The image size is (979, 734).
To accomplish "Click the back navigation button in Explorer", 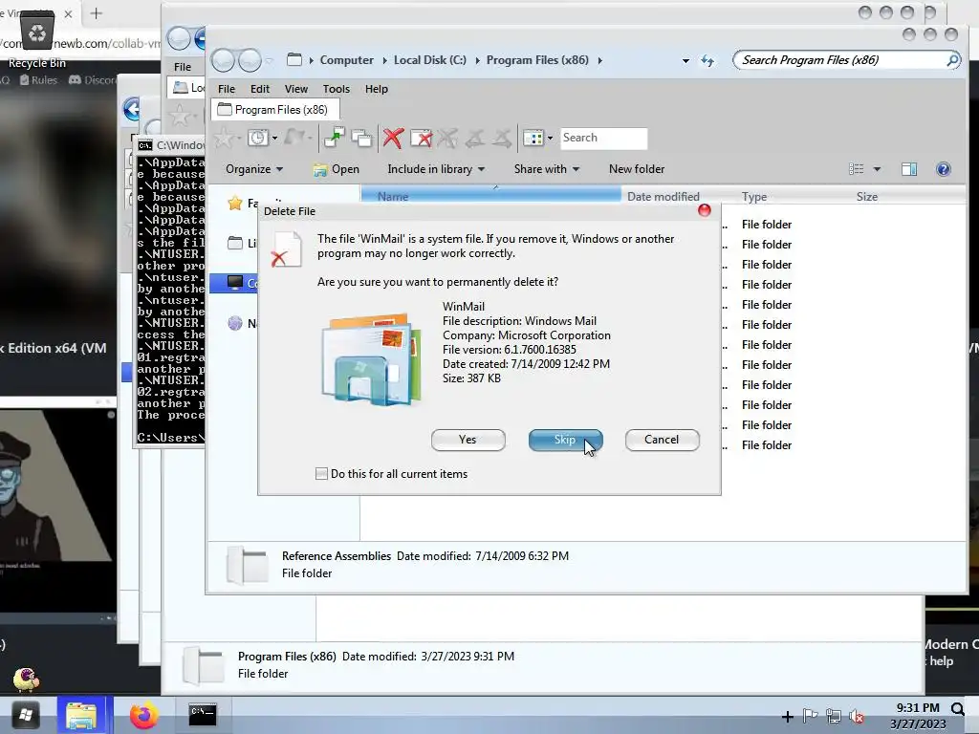I will (x=223, y=60).
